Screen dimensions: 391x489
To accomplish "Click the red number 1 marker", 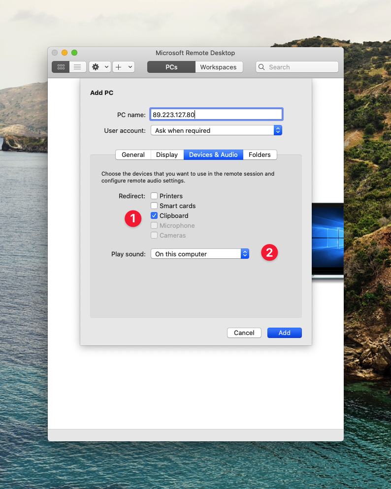I will click(x=133, y=218).
